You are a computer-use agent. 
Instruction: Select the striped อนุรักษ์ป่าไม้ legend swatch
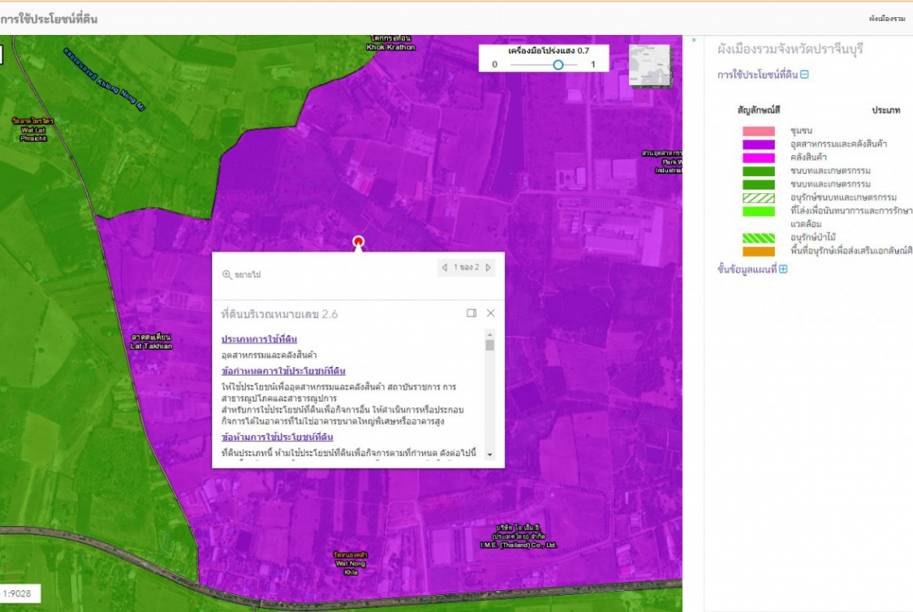pos(758,238)
